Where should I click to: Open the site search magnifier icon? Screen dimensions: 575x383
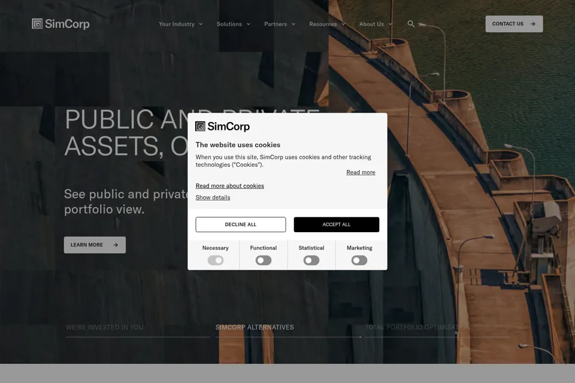tap(411, 24)
